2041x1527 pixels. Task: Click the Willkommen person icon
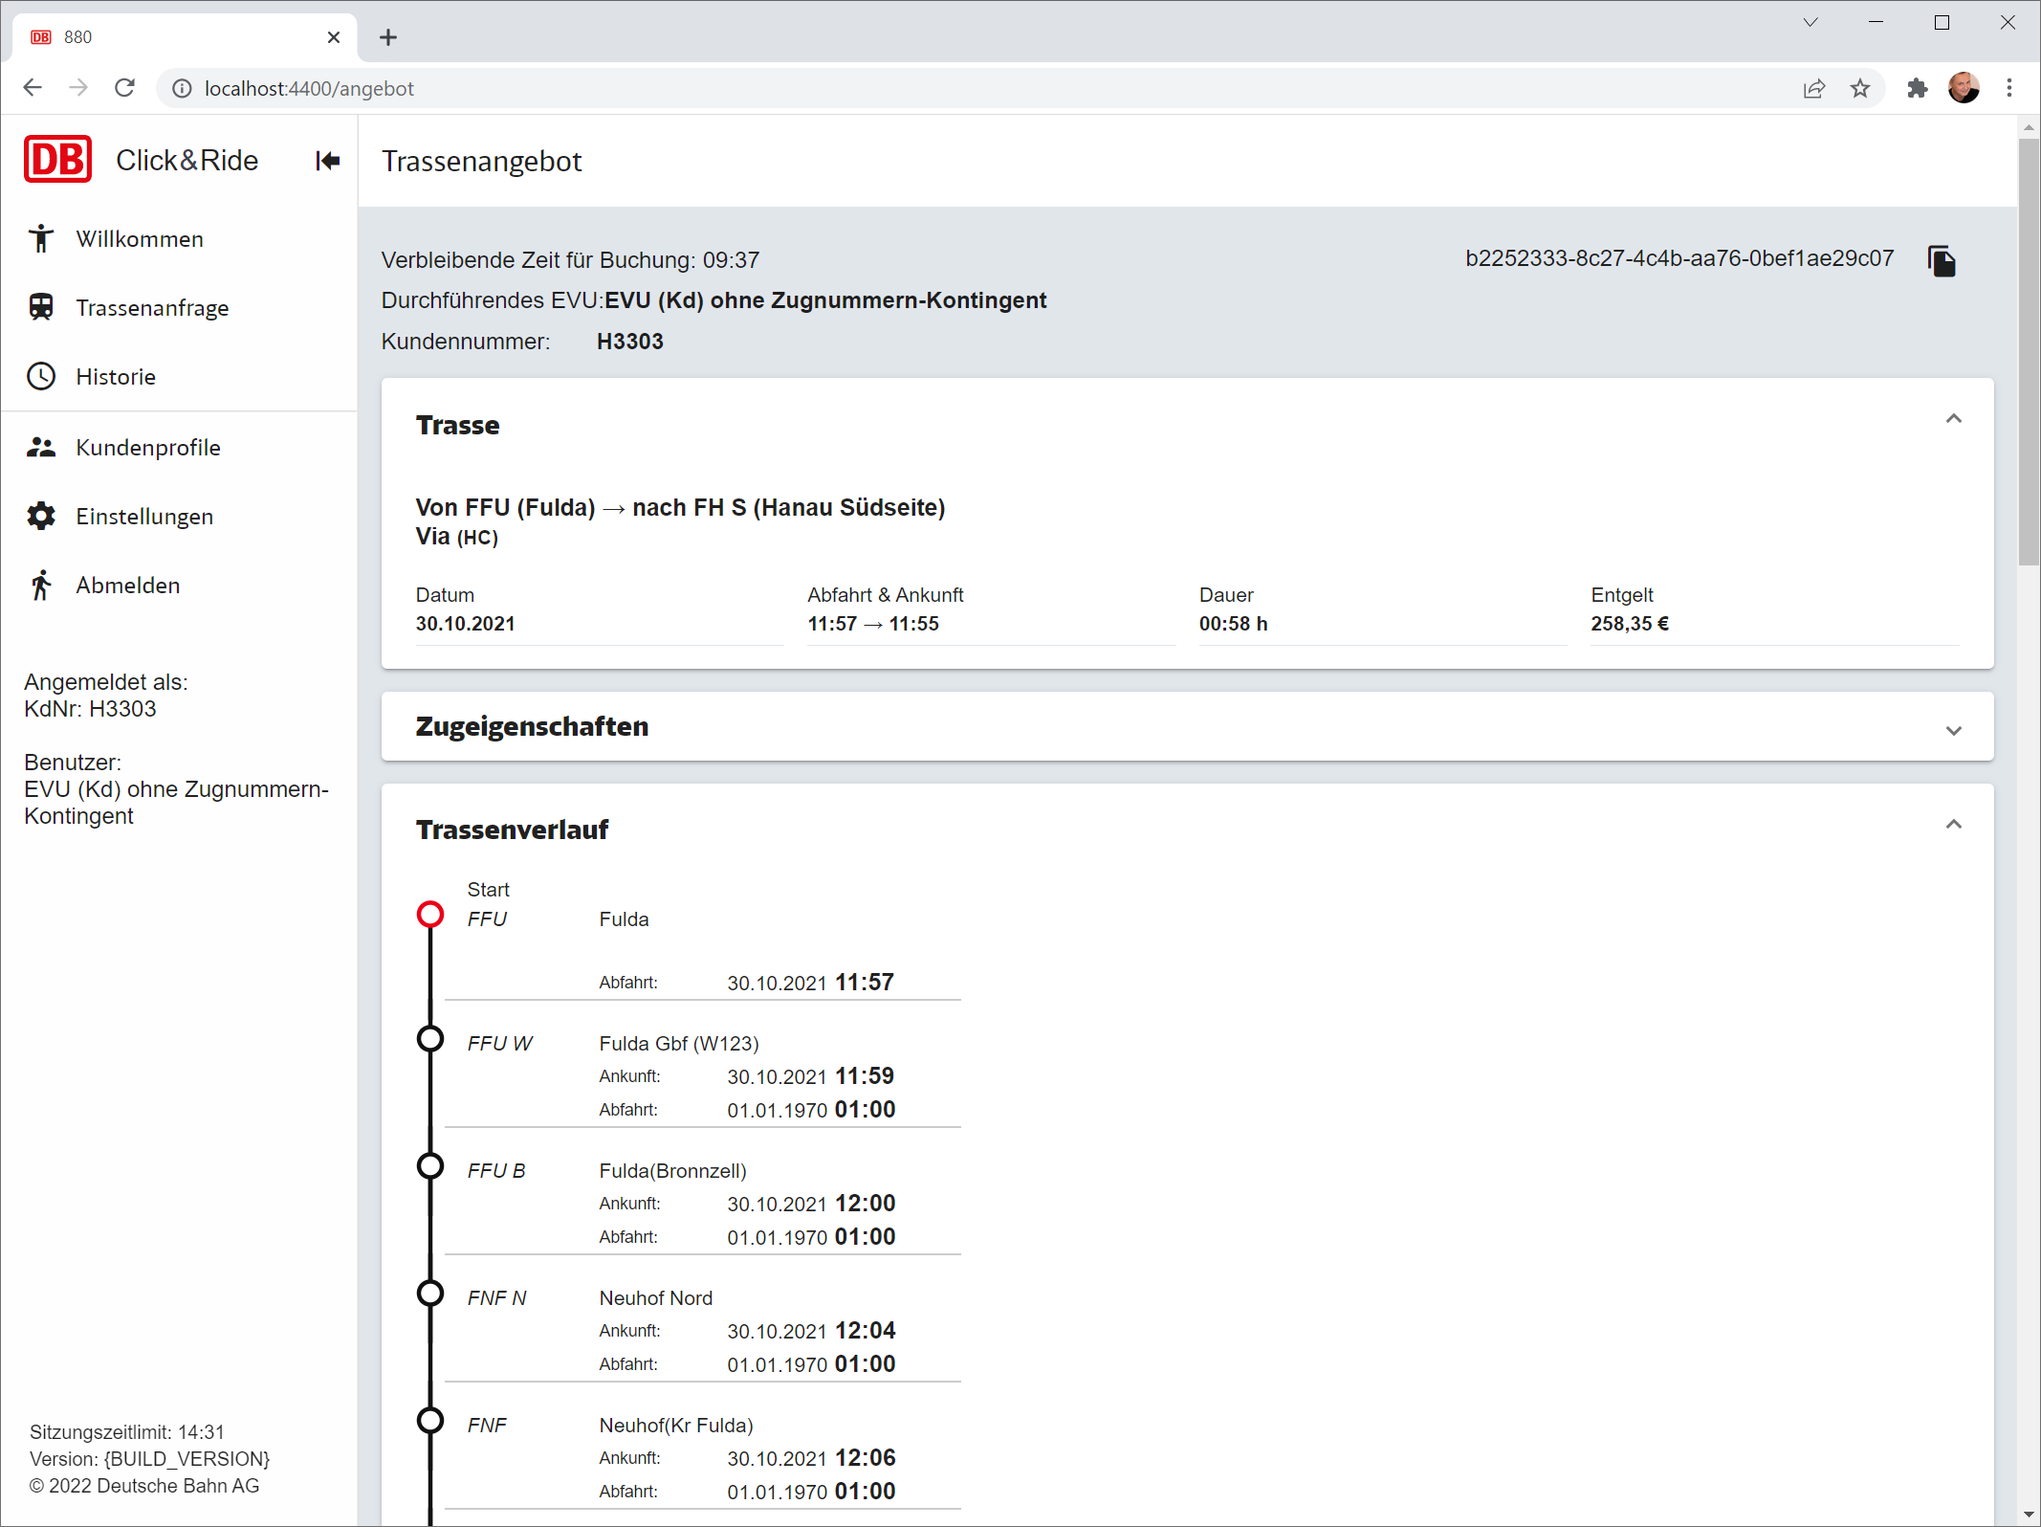41,238
